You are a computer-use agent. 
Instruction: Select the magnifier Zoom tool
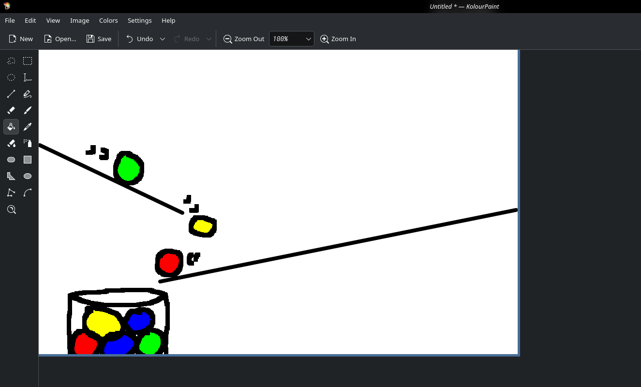click(11, 209)
